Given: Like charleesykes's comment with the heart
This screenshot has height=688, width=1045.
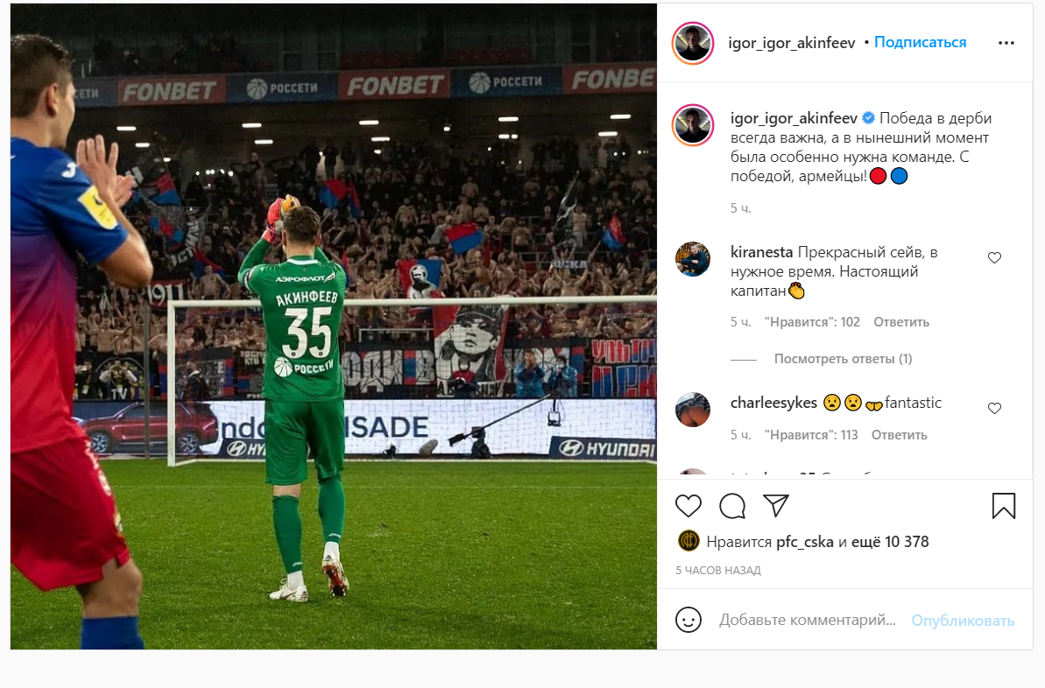Looking at the screenshot, I should 994,408.
